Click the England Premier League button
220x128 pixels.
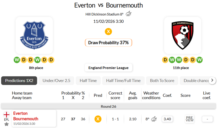[x=108, y=68]
